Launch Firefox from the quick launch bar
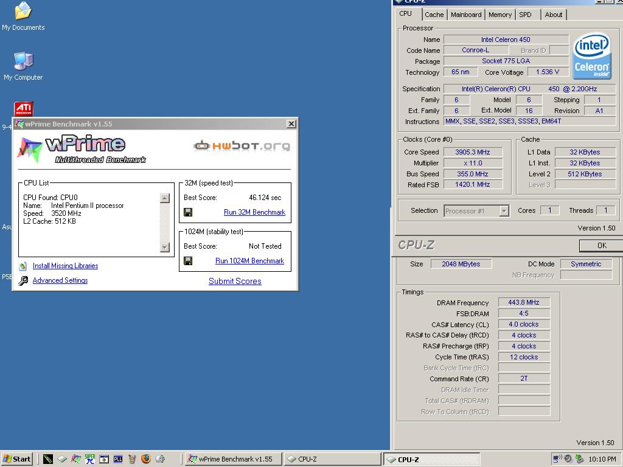Viewport: 623px width, 467px height. pyautogui.click(x=146, y=458)
